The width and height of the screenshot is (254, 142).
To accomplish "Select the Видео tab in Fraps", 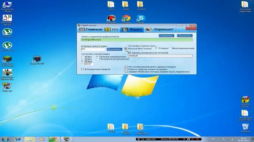I will [132, 30].
